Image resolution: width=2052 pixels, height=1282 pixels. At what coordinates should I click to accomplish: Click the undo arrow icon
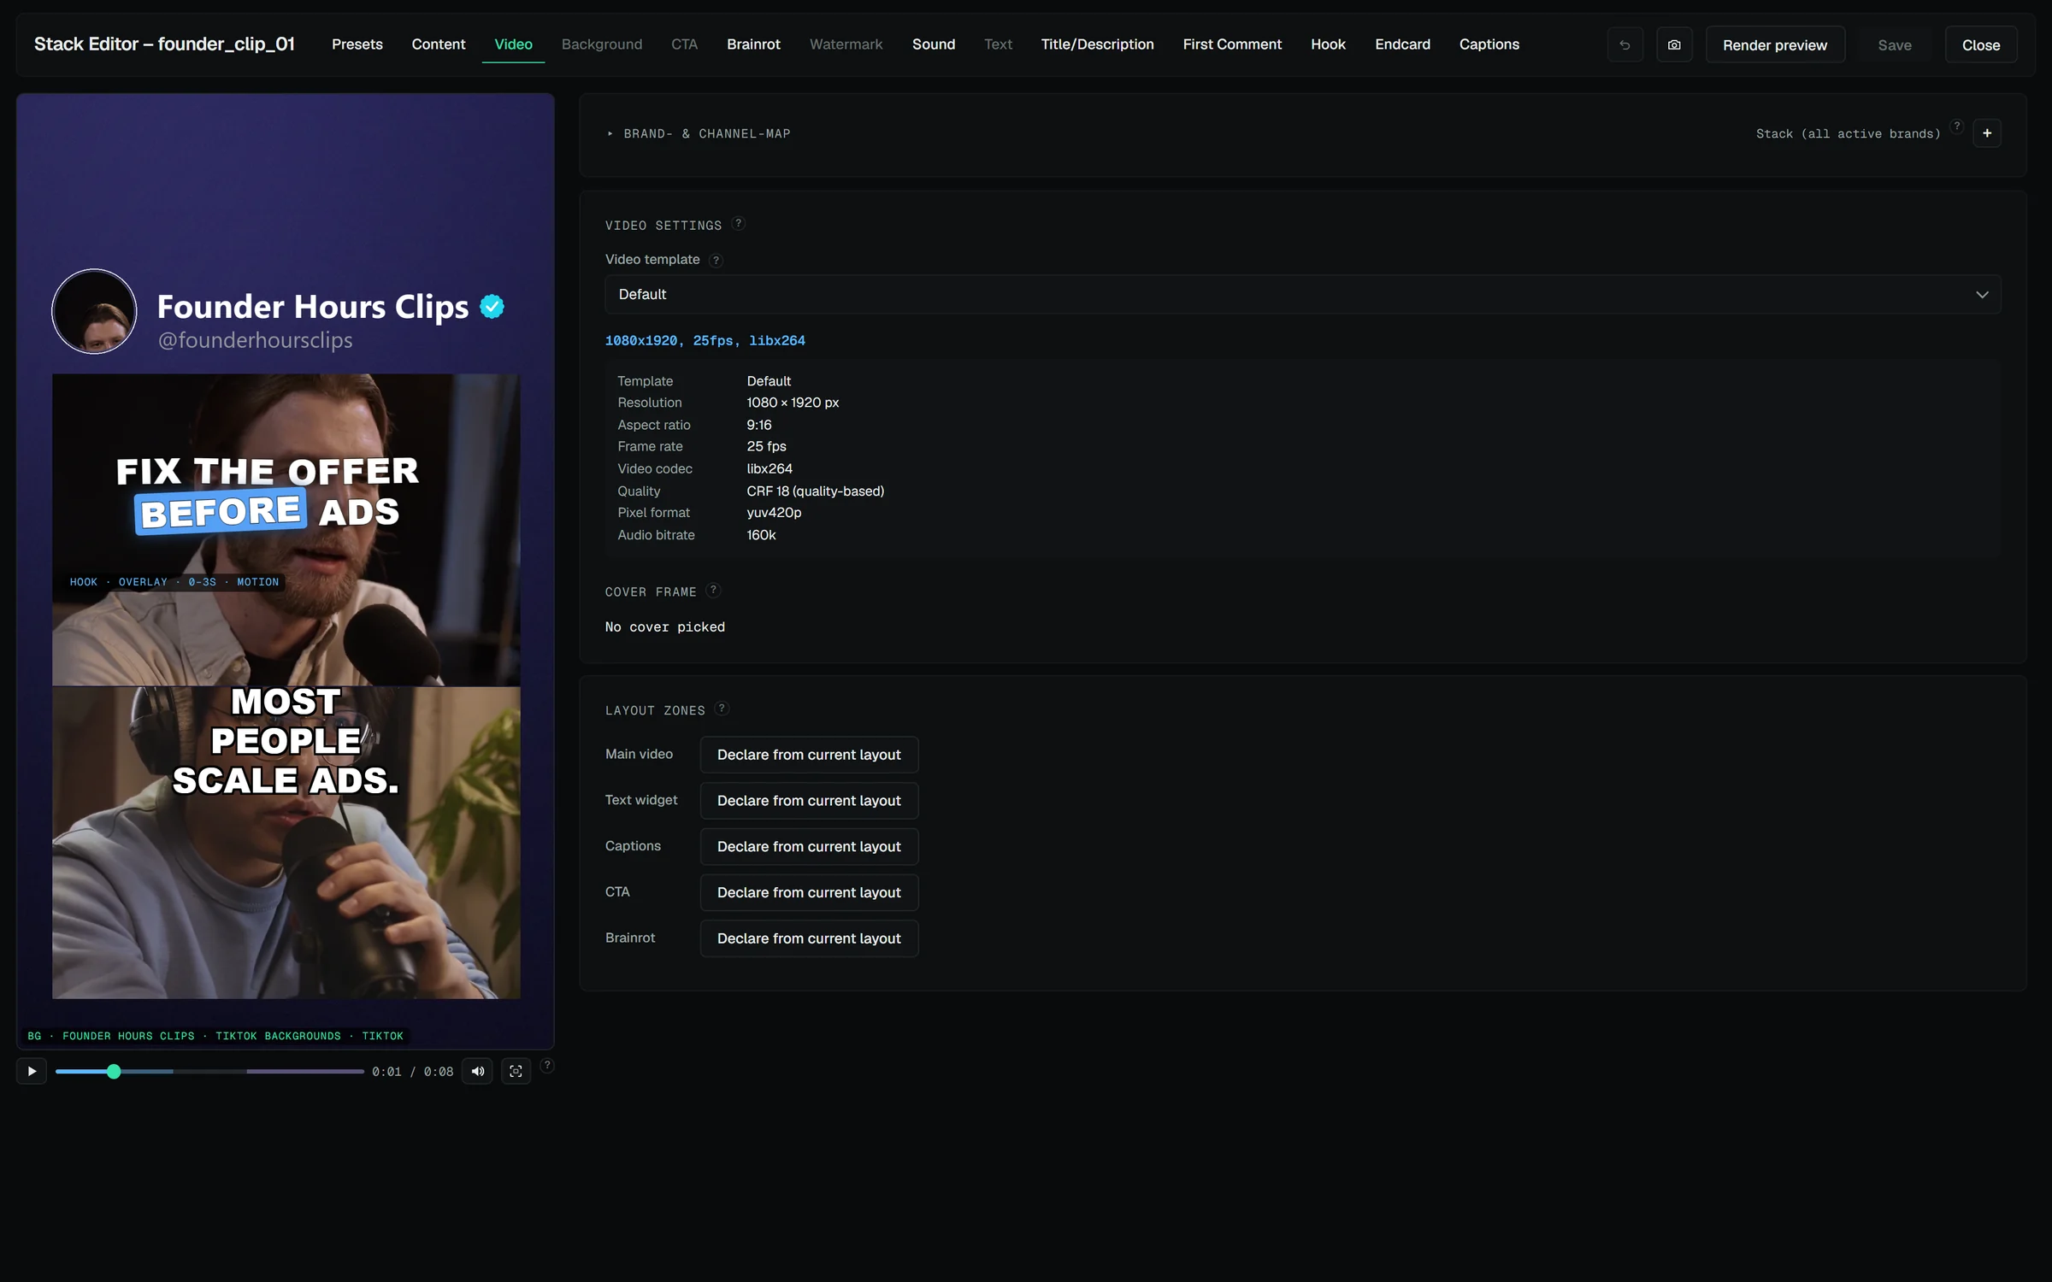1624,44
